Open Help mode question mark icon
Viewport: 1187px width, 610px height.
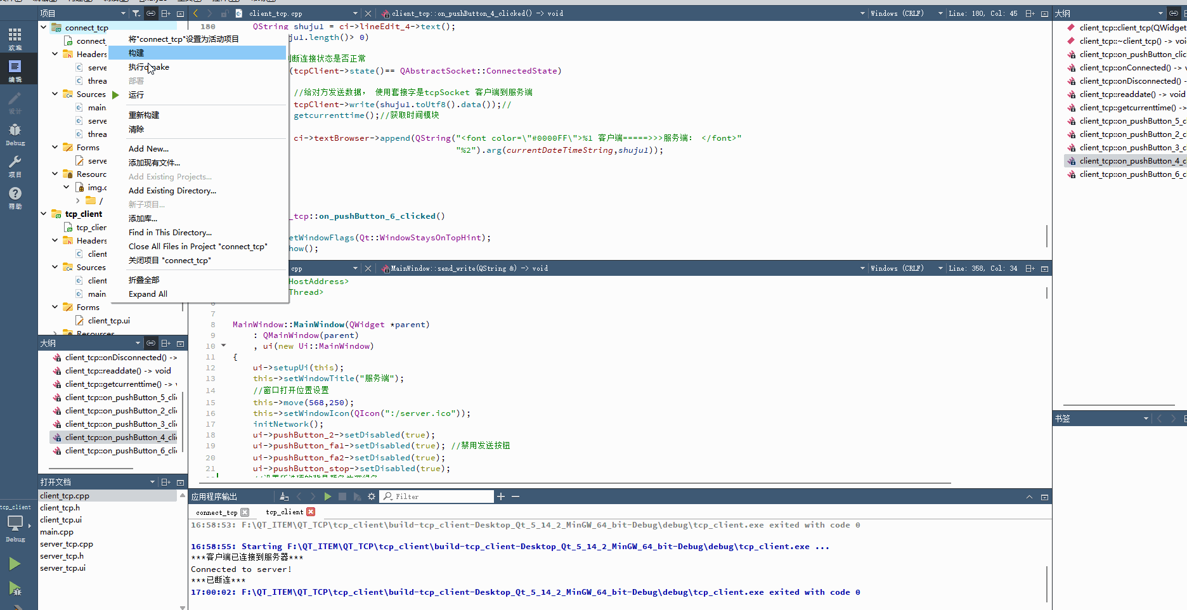click(x=15, y=197)
